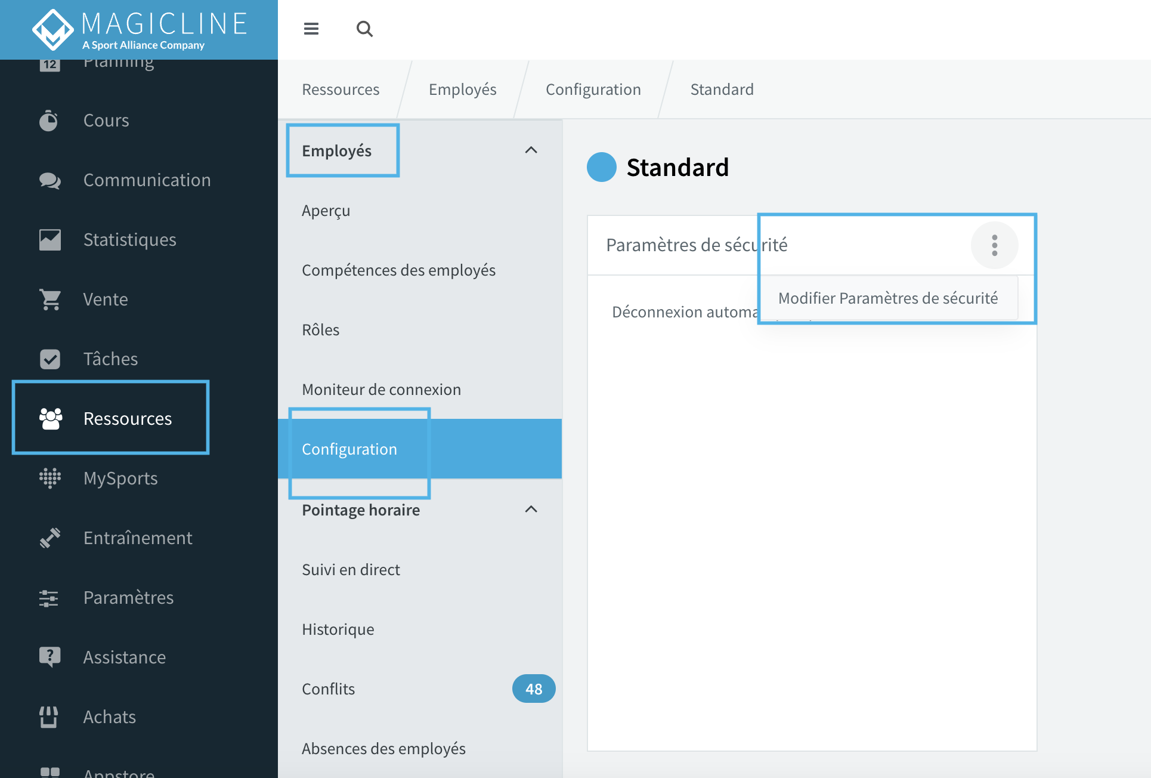Click the Assistance question mark icon

[50, 657]
